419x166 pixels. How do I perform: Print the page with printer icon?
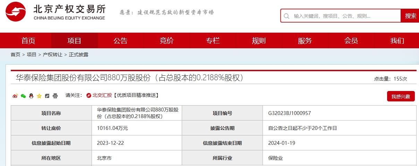point(55,96)
